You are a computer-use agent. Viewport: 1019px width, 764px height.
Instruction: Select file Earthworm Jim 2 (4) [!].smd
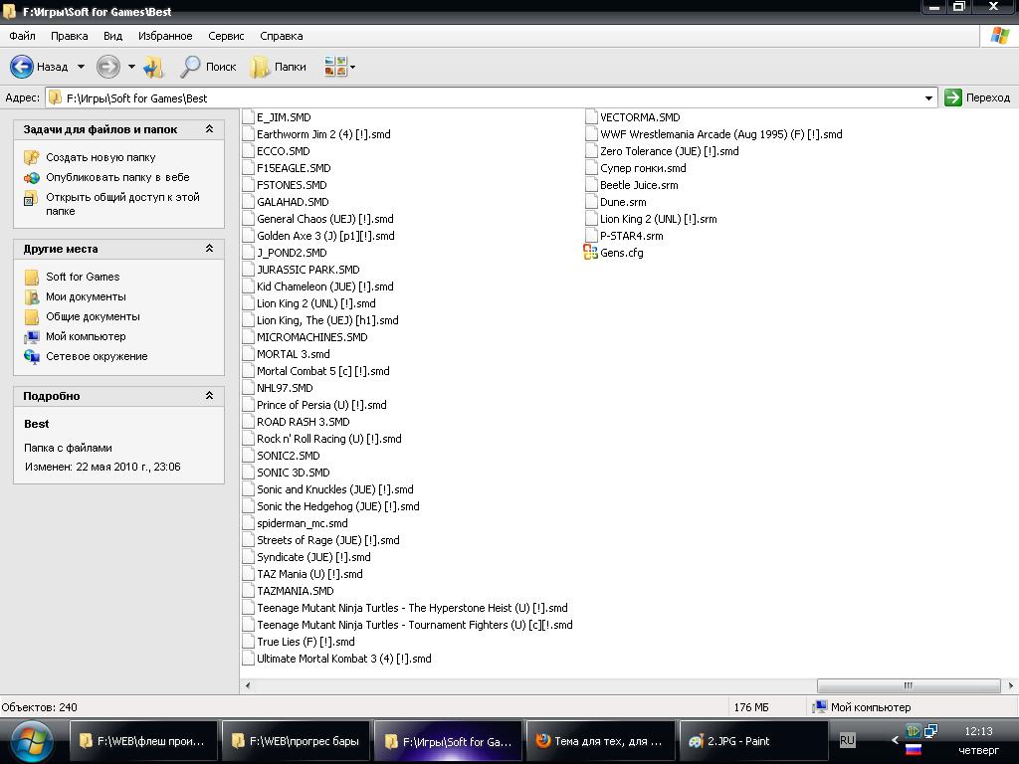point(323,134)
